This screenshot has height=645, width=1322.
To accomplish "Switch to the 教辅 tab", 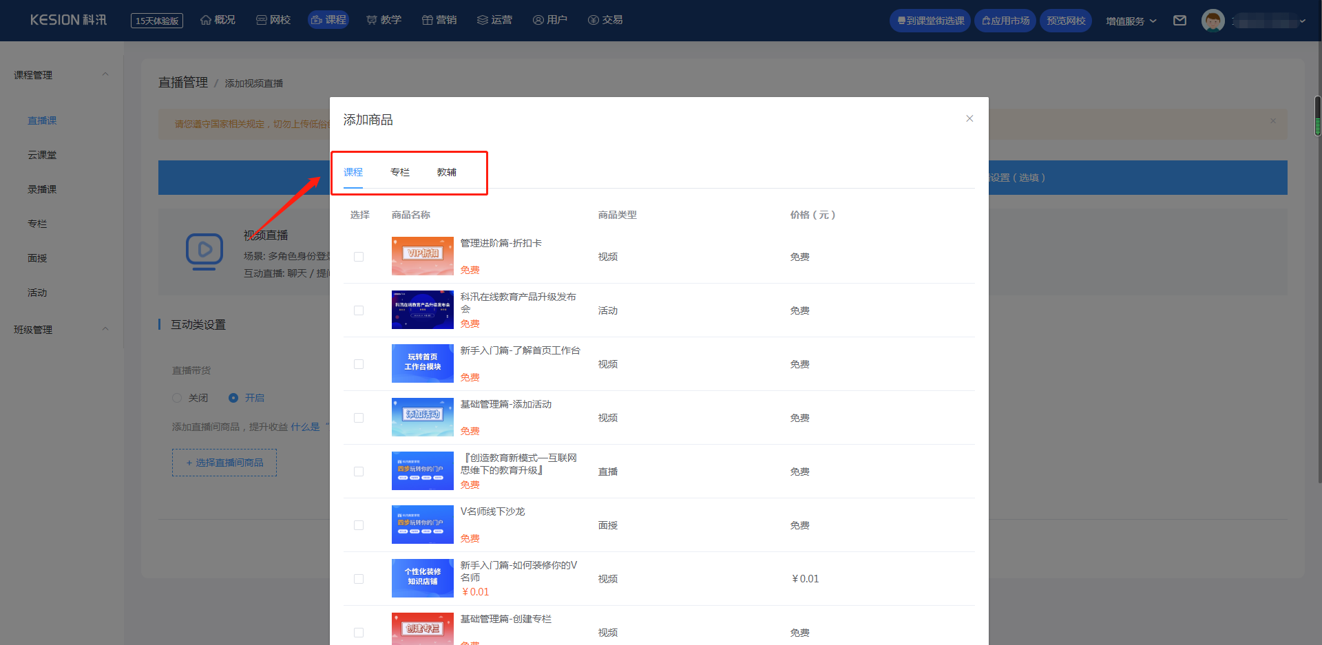I will coord(447,172).
